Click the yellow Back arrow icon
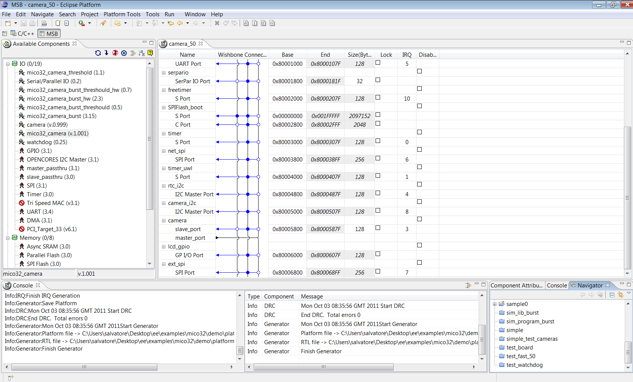 pyautogui.click(x=180, y=23)
